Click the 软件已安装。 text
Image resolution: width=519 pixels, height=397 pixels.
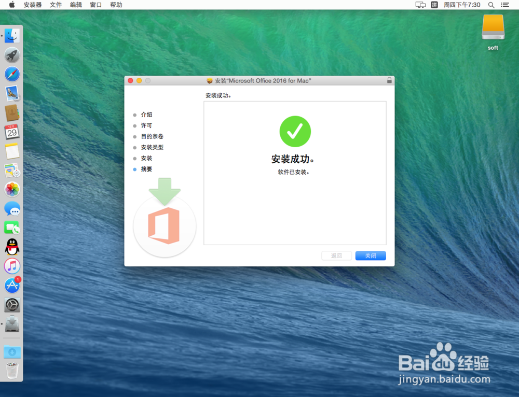pyautogui.click(x=293, y=172)
